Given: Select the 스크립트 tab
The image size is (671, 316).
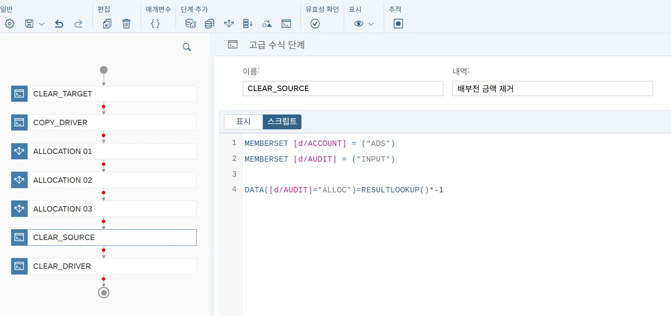Looking at the screenshot, I should (x=282, y=122).
